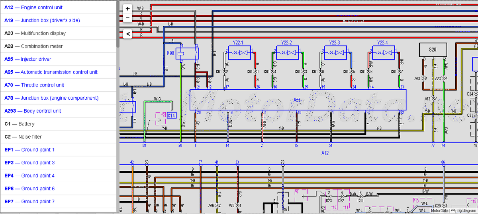478x214 pixels.
Task: Click the A12 label below the diagram
Action: (325, 152)
